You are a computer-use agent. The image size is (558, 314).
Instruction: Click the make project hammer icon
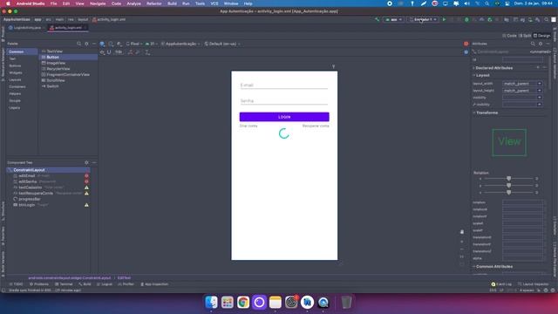[377, 19]
